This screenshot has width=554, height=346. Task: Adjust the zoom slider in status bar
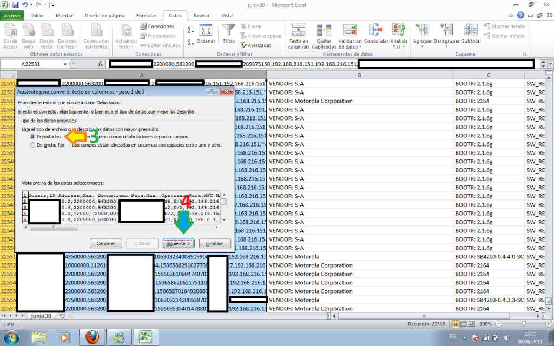coord(520,324)
